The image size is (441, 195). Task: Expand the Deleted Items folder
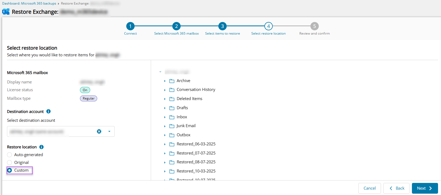[165, 99]
